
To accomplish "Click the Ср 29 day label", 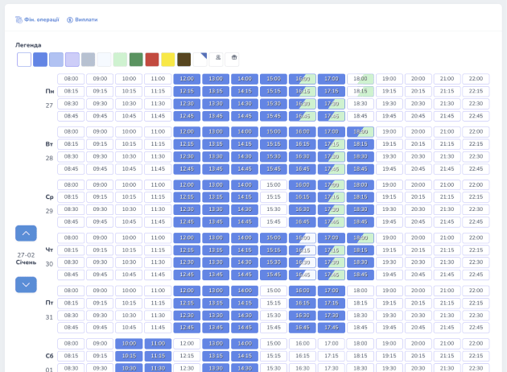I will coord(49,204).
